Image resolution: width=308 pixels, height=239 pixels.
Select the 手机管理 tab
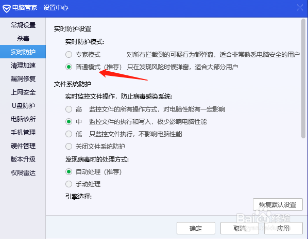(23, 132)
